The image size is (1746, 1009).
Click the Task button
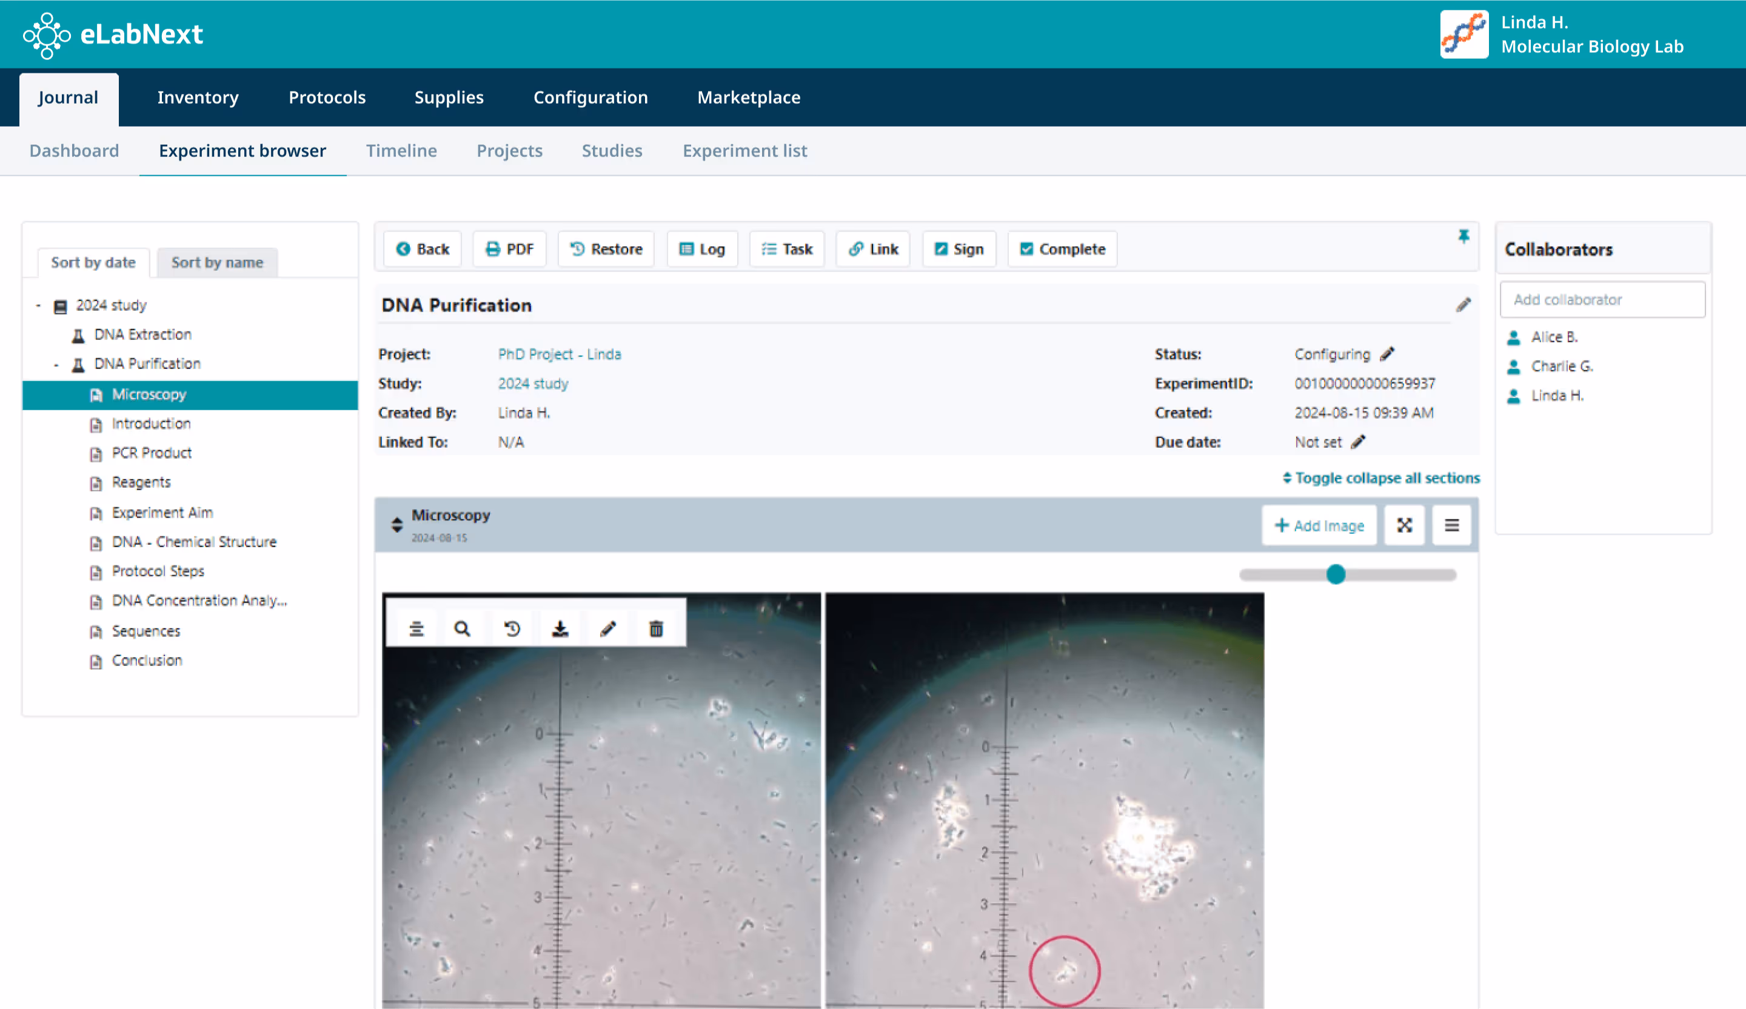[787, 248]
